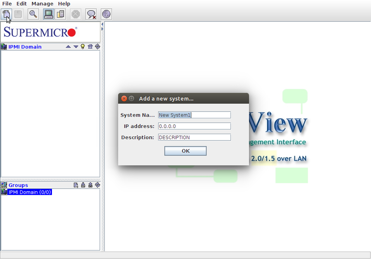This screenshot has height=259, width=371.
Task: Click the Description input field
Action: [x=194, y=137]
